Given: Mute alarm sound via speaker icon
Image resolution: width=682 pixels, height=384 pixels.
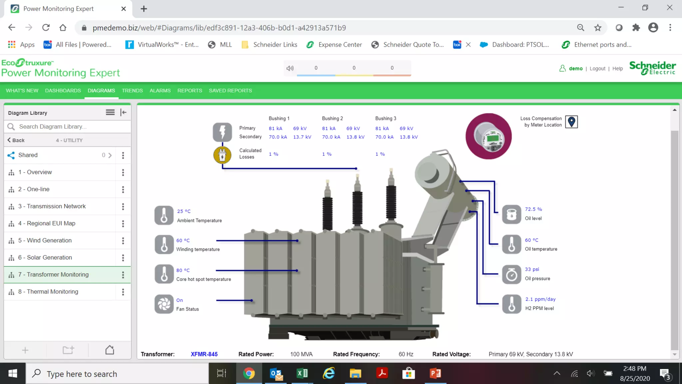Looking at the screenshot, I should coord(290,68).
